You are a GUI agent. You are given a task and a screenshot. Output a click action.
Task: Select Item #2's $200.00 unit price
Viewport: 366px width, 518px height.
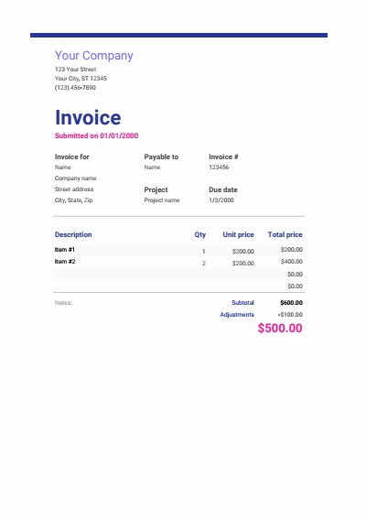tap(243, 264)
